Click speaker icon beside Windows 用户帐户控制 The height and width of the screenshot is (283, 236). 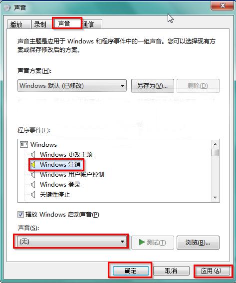point(33,175)
